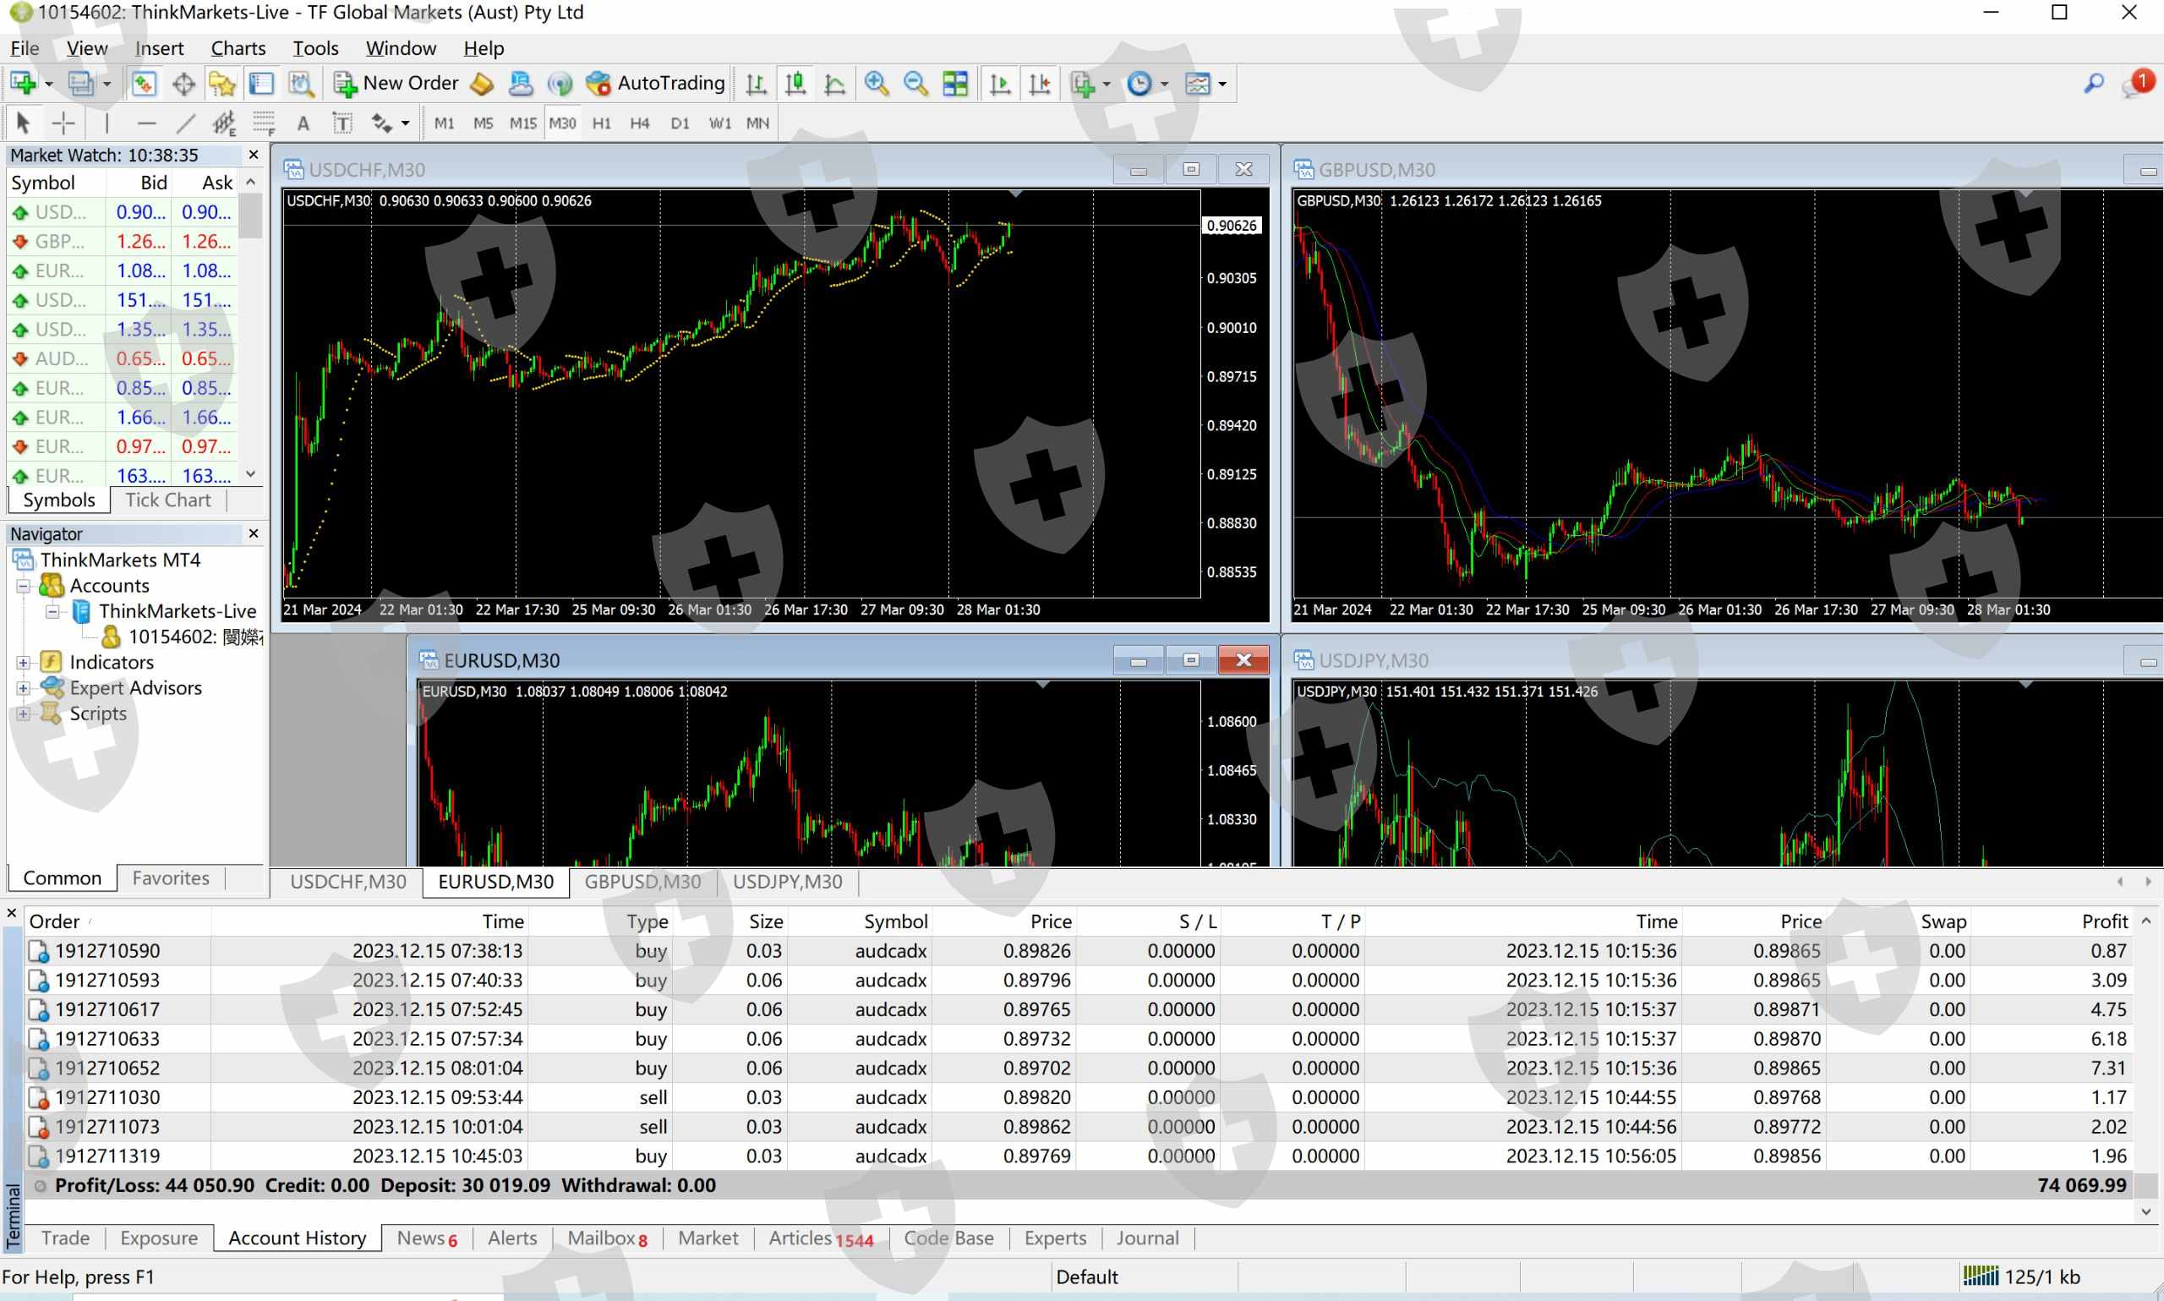Select order 1912711030 row in history
The height and width of the screenshot is (1301, 2164).
[107, 1097]
